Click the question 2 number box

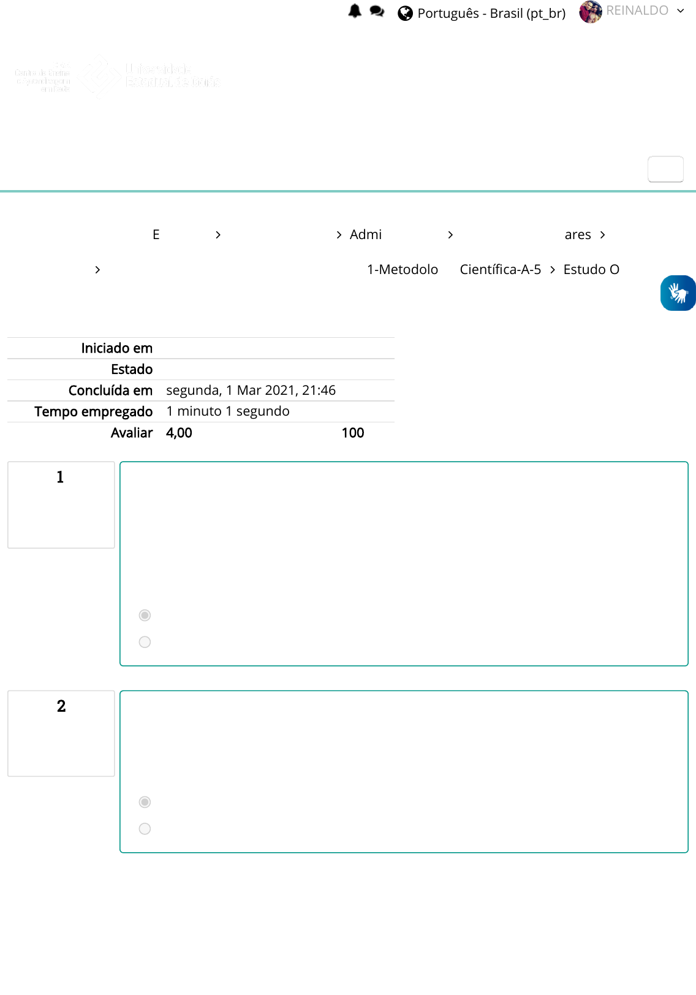point(61,733)
